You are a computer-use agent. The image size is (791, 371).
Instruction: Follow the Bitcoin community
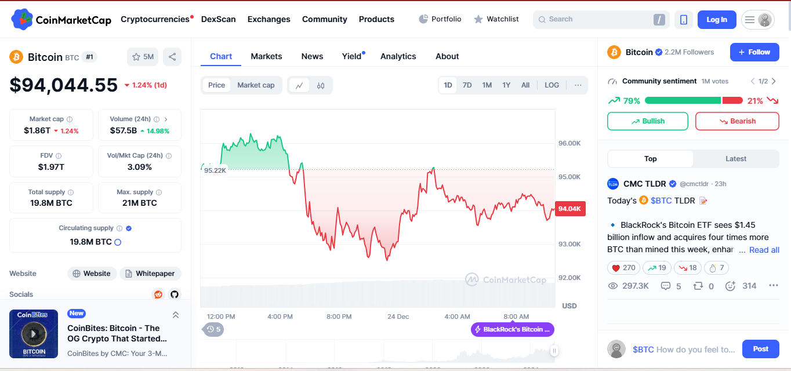(x=754, y=52)
